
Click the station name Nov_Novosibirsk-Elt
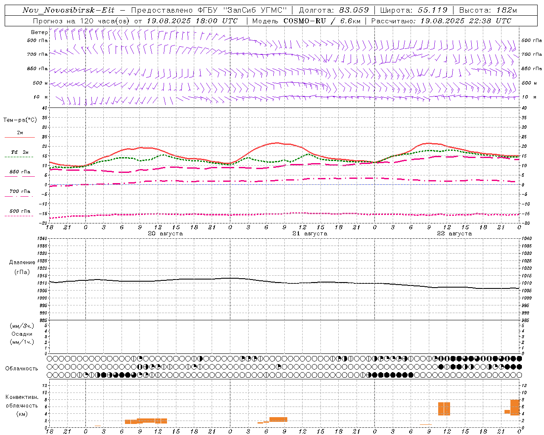[x=68, y=10]
